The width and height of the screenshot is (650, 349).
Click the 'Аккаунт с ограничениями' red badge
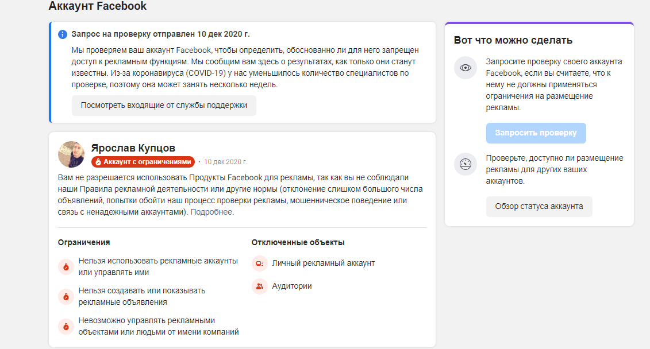tap(143, 162)
